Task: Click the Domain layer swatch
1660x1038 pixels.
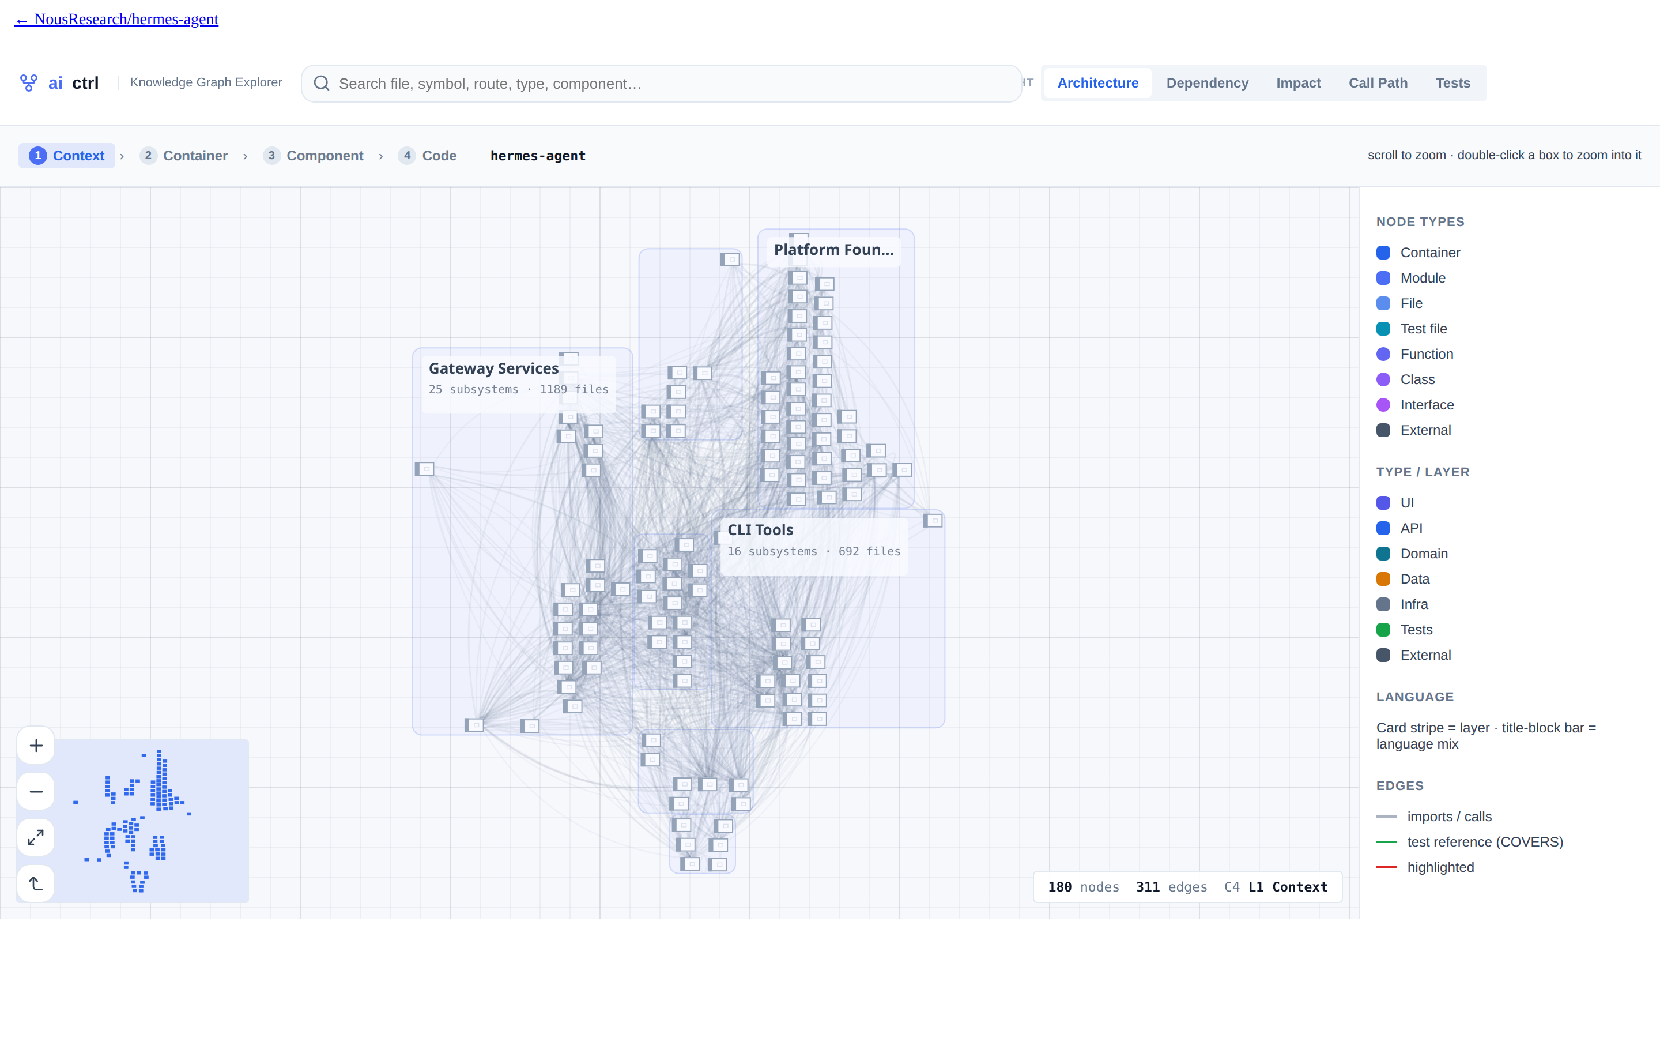Action: [x=1383, y=554]
